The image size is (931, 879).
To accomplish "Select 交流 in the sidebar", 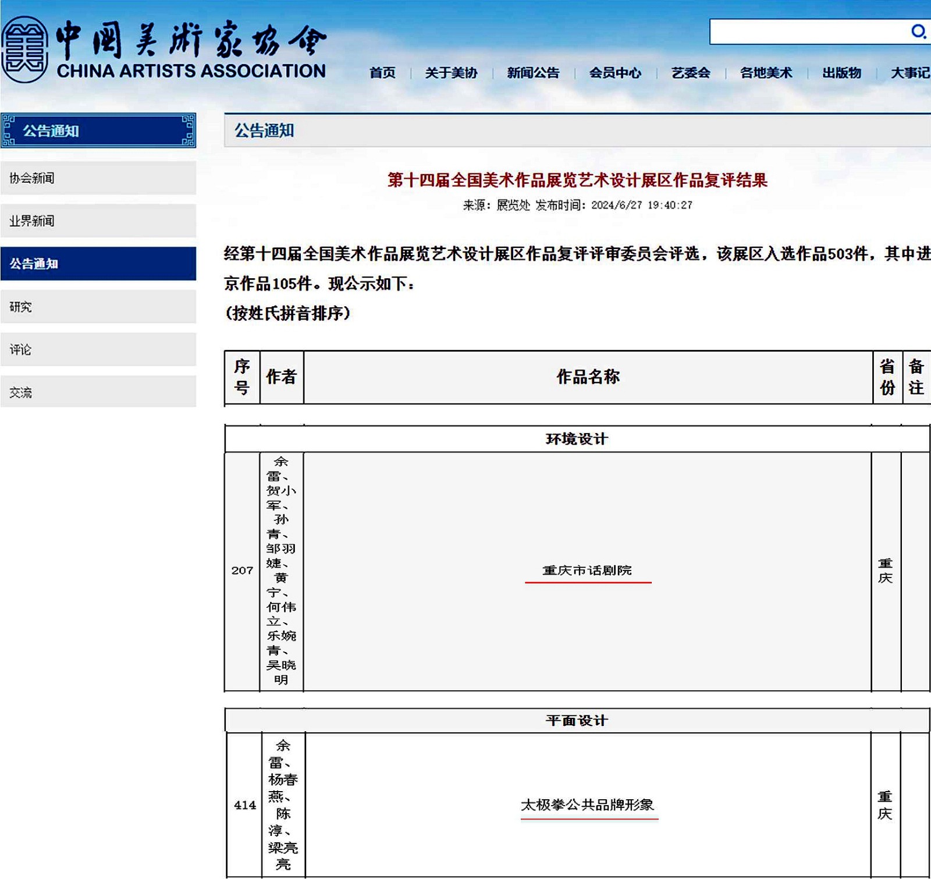I will 98,392.
